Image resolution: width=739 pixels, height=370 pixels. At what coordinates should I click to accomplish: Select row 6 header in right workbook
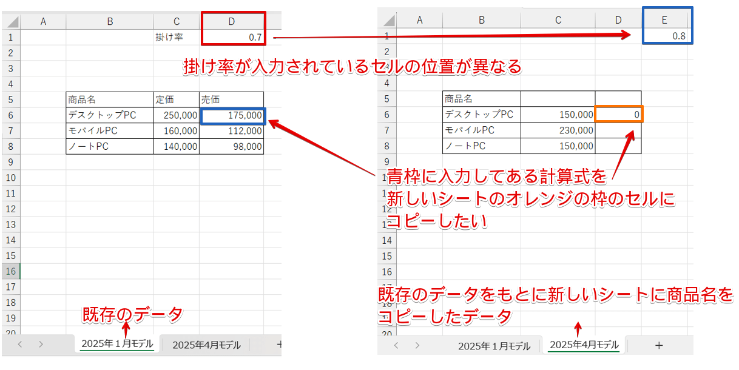pyautogui.click(x=386, y=114)
